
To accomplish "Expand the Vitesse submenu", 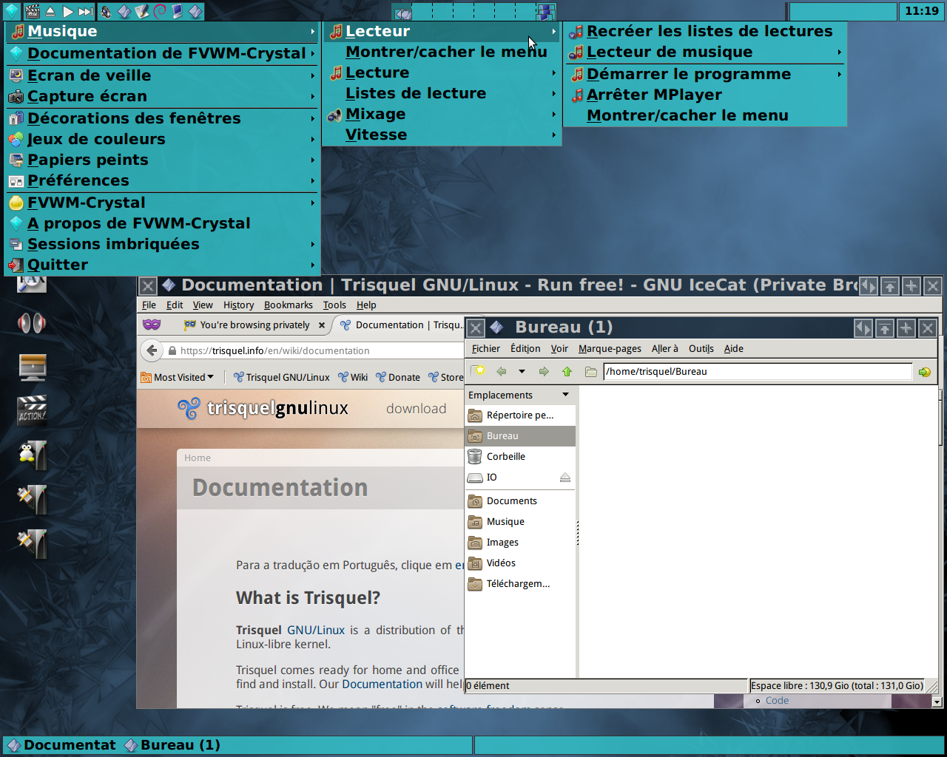I will pyautogui.click(x=442, y=135).
